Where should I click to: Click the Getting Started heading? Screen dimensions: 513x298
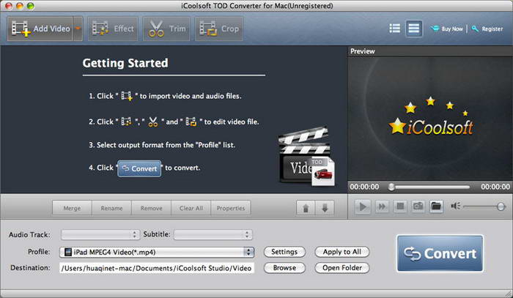(125, 63)
